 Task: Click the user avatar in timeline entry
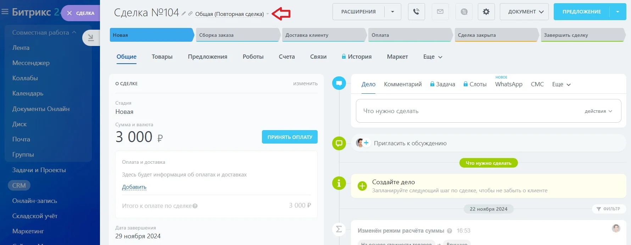616,228
